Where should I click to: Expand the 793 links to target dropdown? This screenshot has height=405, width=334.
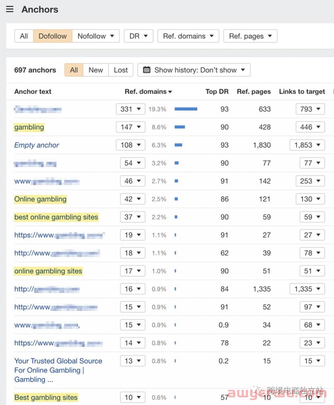[310, 109]
